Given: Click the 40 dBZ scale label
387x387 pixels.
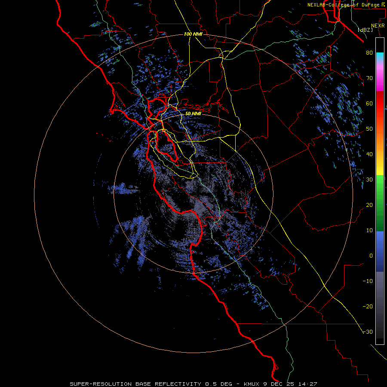Looking at the screenshot, I should pos(369,154).
